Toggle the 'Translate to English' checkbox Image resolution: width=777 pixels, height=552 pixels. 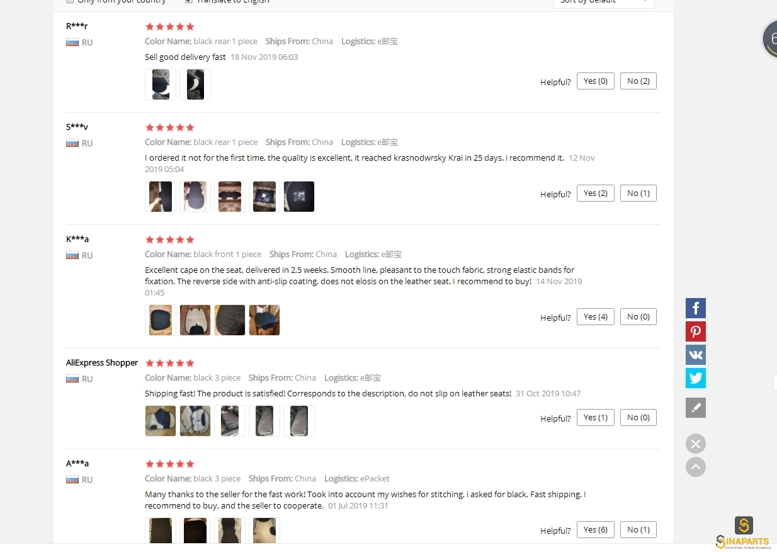click(189, 1)
